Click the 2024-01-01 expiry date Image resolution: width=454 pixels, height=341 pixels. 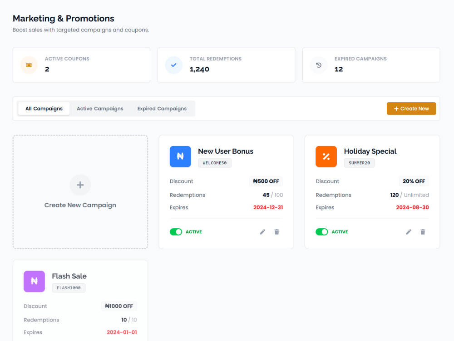122,332
